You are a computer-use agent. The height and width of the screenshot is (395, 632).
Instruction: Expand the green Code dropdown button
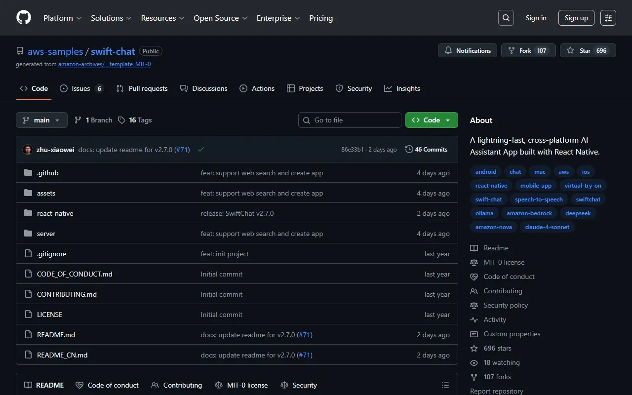click(432, 120)
